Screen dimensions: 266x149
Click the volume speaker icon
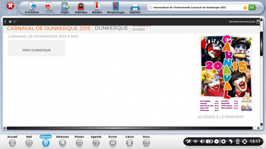202,141
